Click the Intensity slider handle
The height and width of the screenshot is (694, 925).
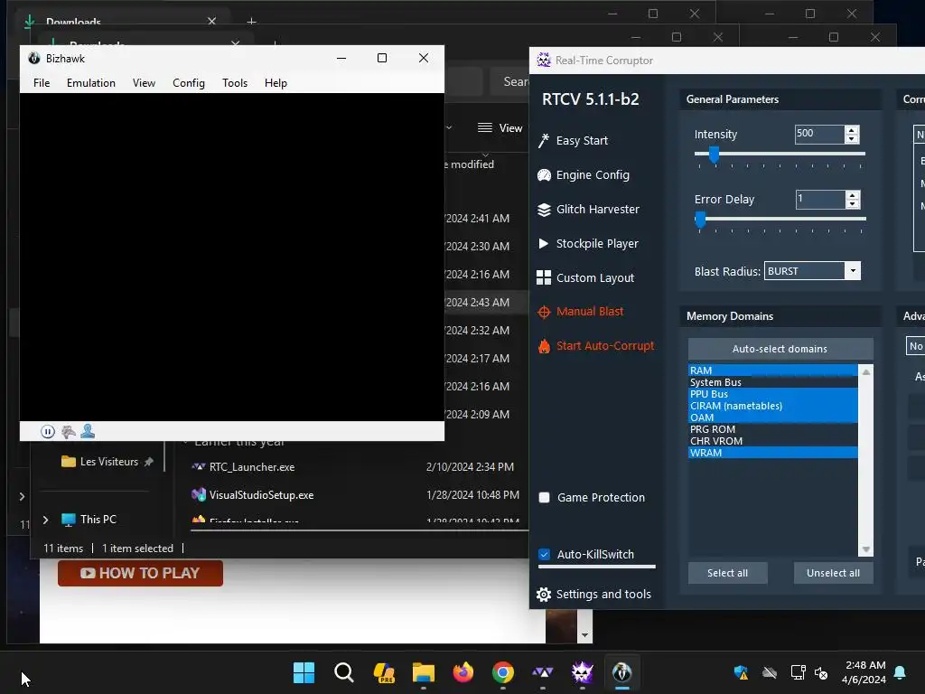[714, 155]
